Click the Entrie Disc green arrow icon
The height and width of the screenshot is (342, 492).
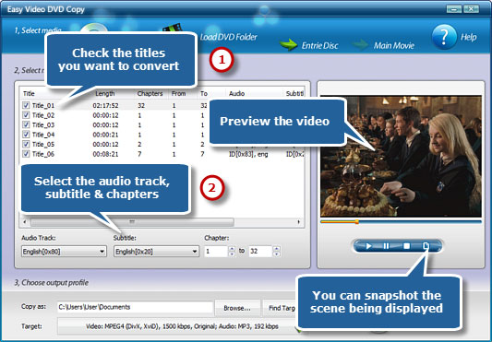288,45
